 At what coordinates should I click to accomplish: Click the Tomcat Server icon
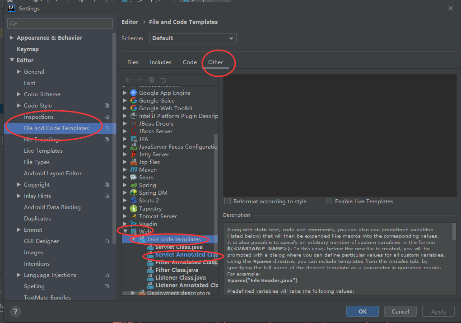(x=134, y=216)
